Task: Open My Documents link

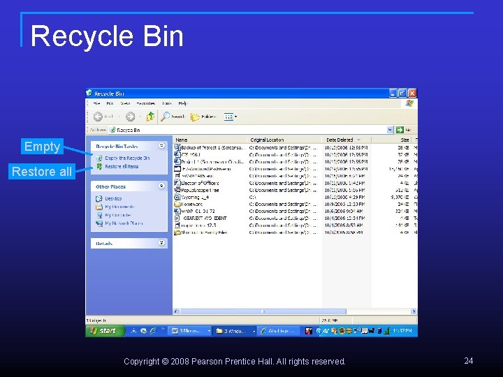Action: [x=119, y=207]
